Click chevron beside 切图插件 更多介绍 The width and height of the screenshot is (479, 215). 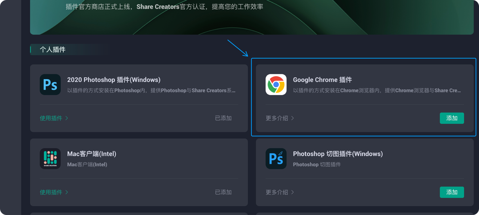click(x=293, y=192)
